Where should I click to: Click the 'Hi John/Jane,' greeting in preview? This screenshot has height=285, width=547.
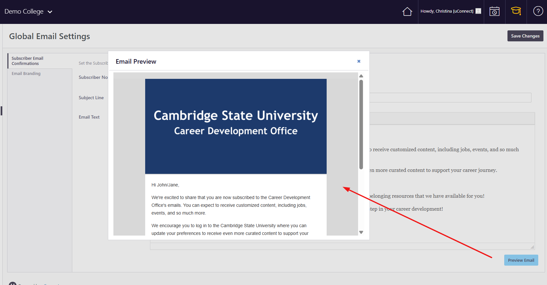coord(165,185)
